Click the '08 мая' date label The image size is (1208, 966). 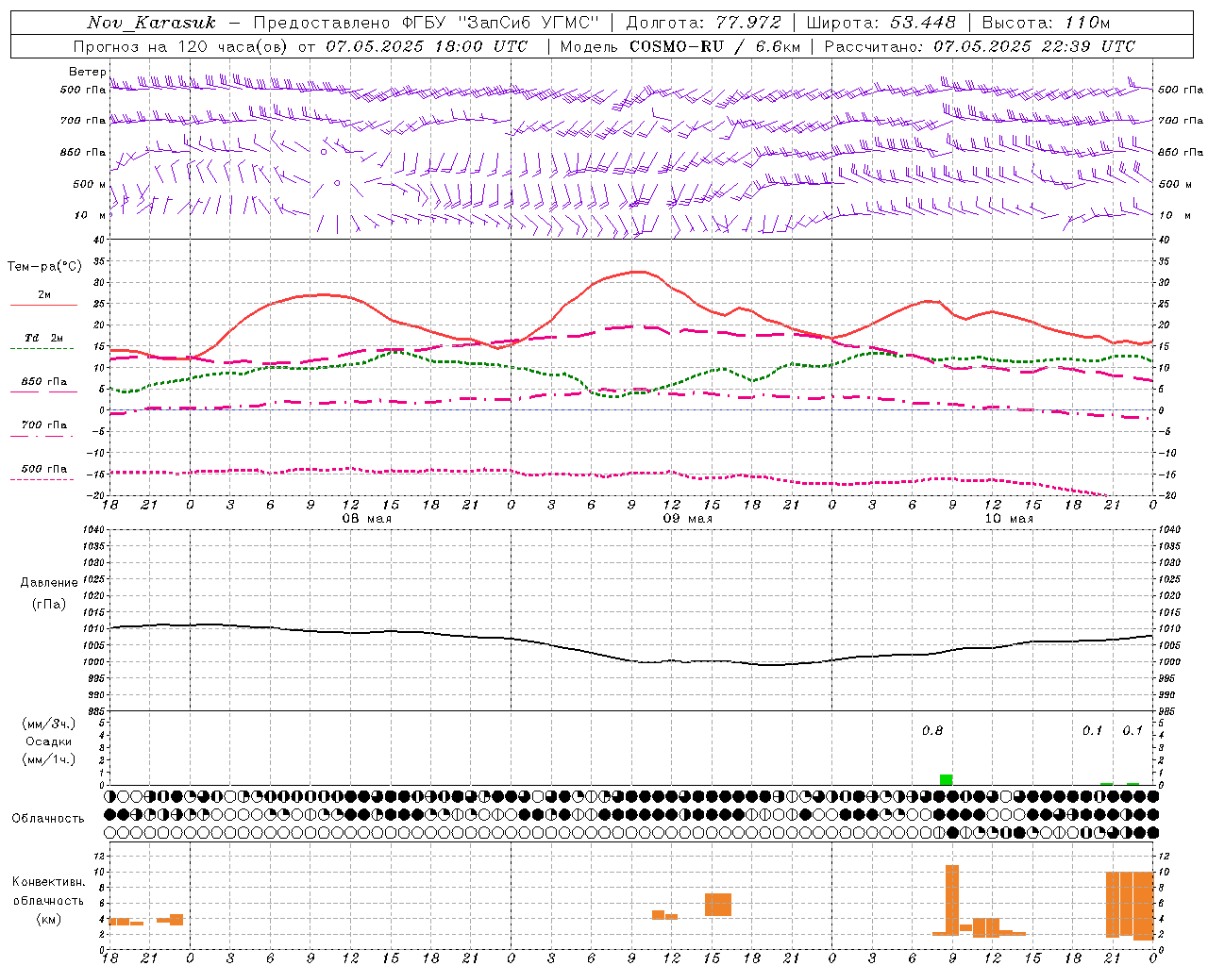coord(366,519)
